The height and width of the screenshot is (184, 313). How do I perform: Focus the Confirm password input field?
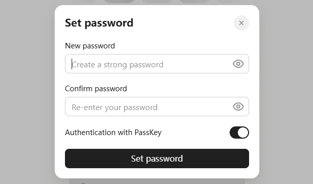157,107
